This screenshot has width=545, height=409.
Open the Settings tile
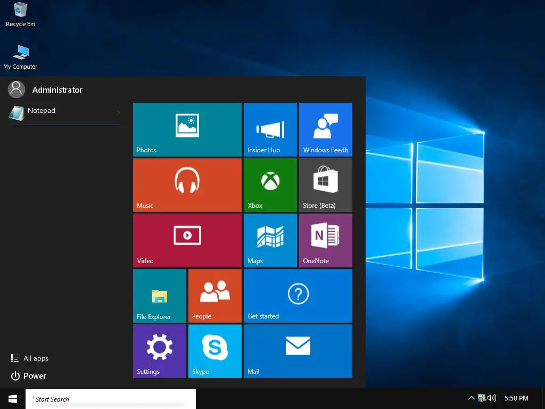[160, 351]
